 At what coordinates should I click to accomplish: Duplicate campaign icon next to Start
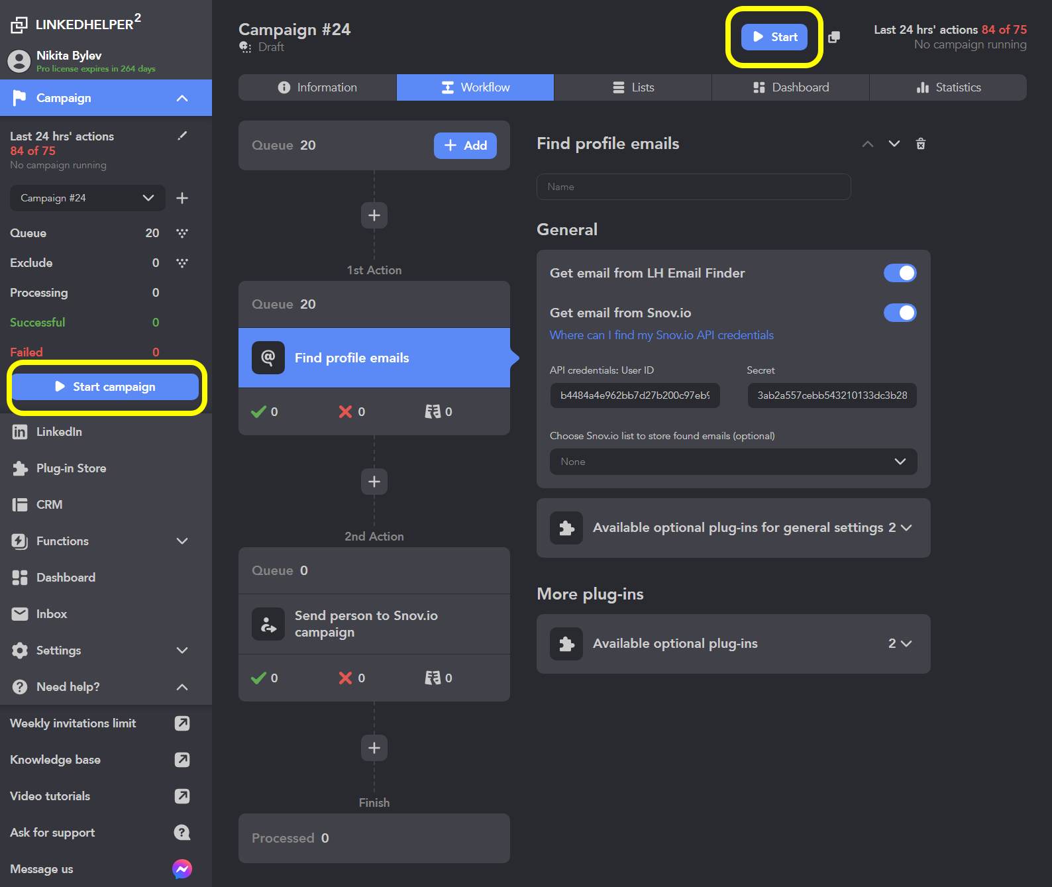click(x=834, y=37)
